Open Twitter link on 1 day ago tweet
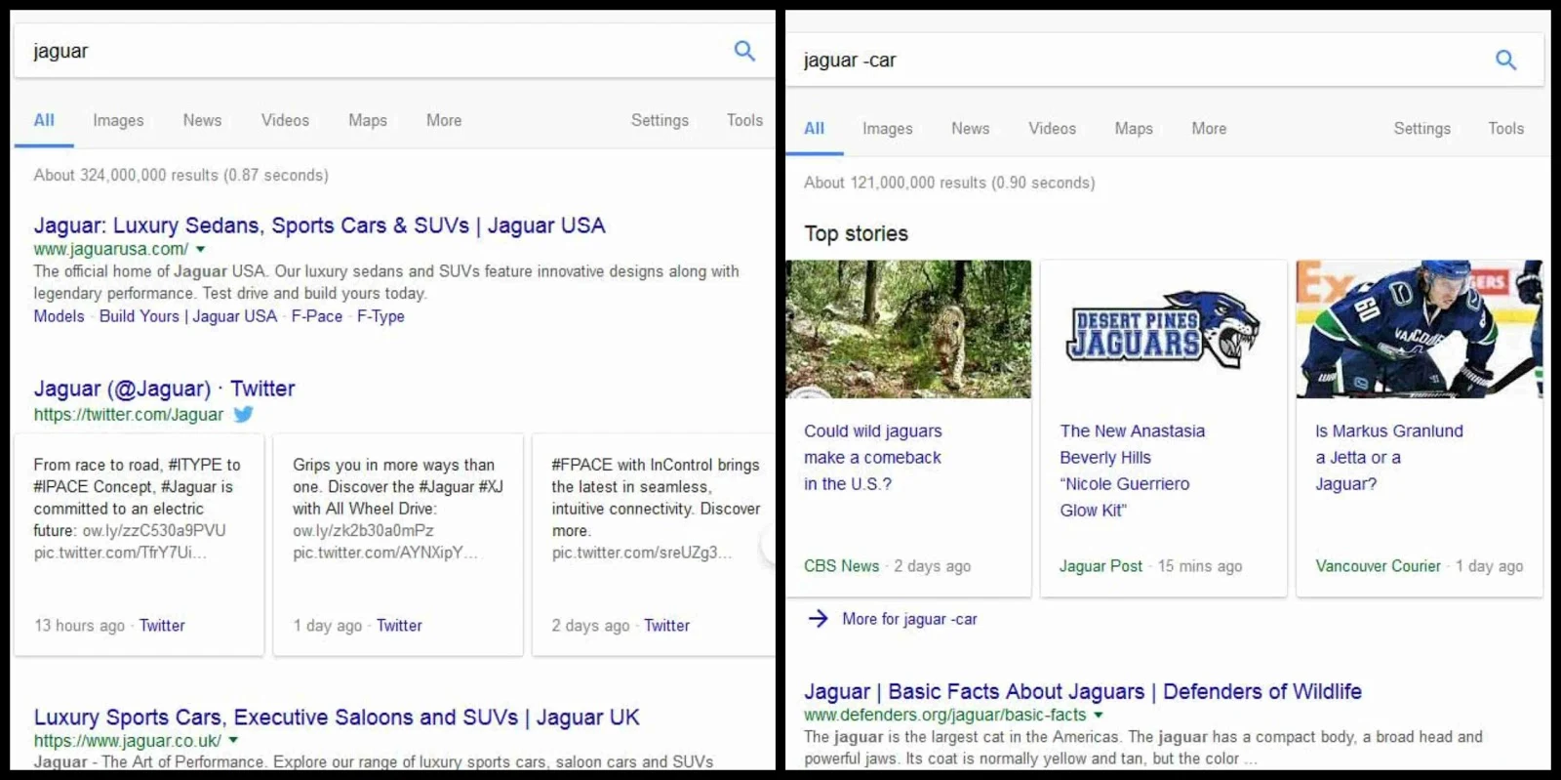Image resolution: width=1561 pixels, height=780 pixels. pyautogui.click(x=399, y=626)
